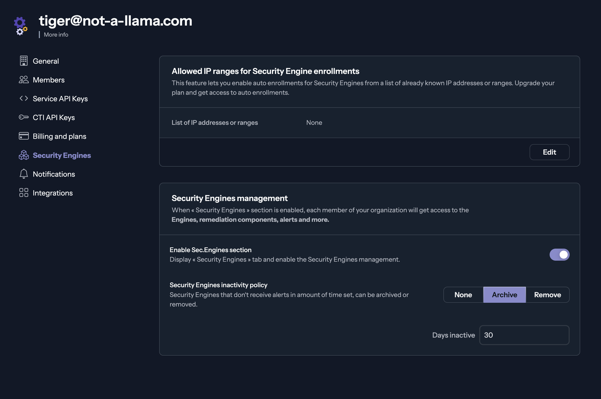Click the building icon next to General
Image resolution: width=601 pixels, height=399 pixels.
tap(24, 61)
